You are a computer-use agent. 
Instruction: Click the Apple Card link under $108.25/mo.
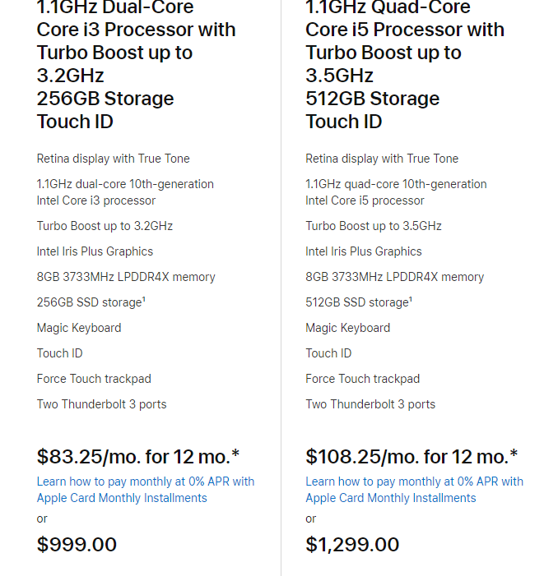tap(414, 490)
